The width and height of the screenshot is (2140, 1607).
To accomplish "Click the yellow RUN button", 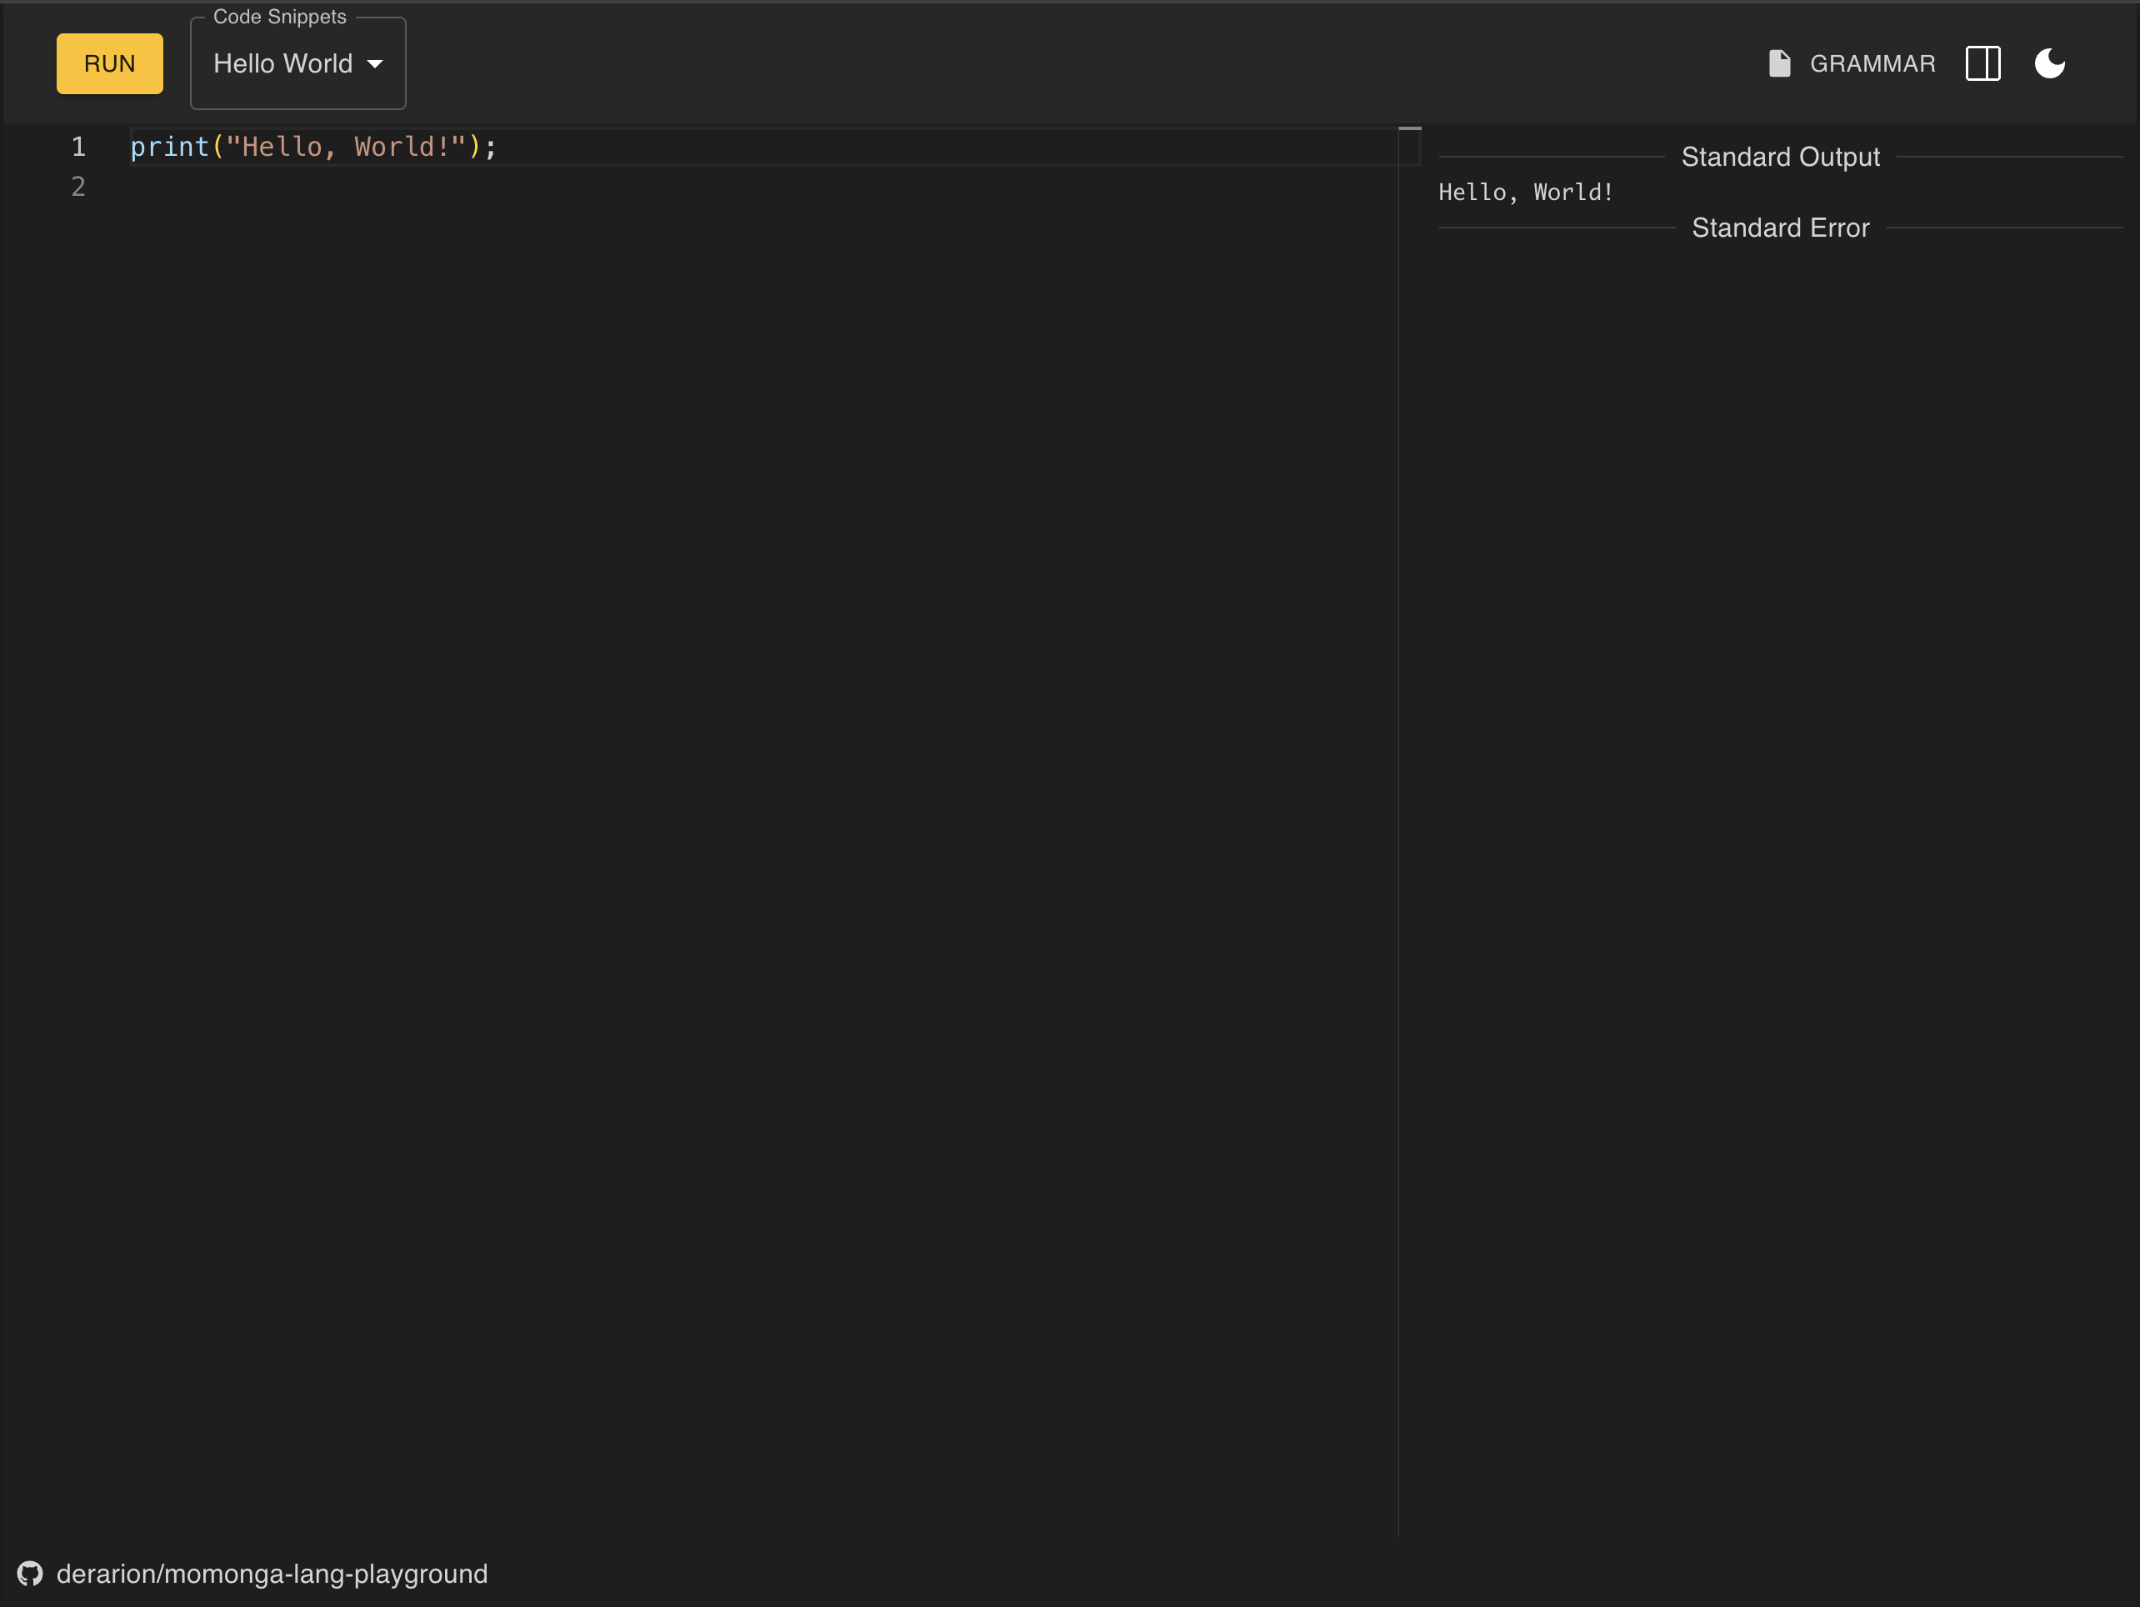I will (109, 64).
